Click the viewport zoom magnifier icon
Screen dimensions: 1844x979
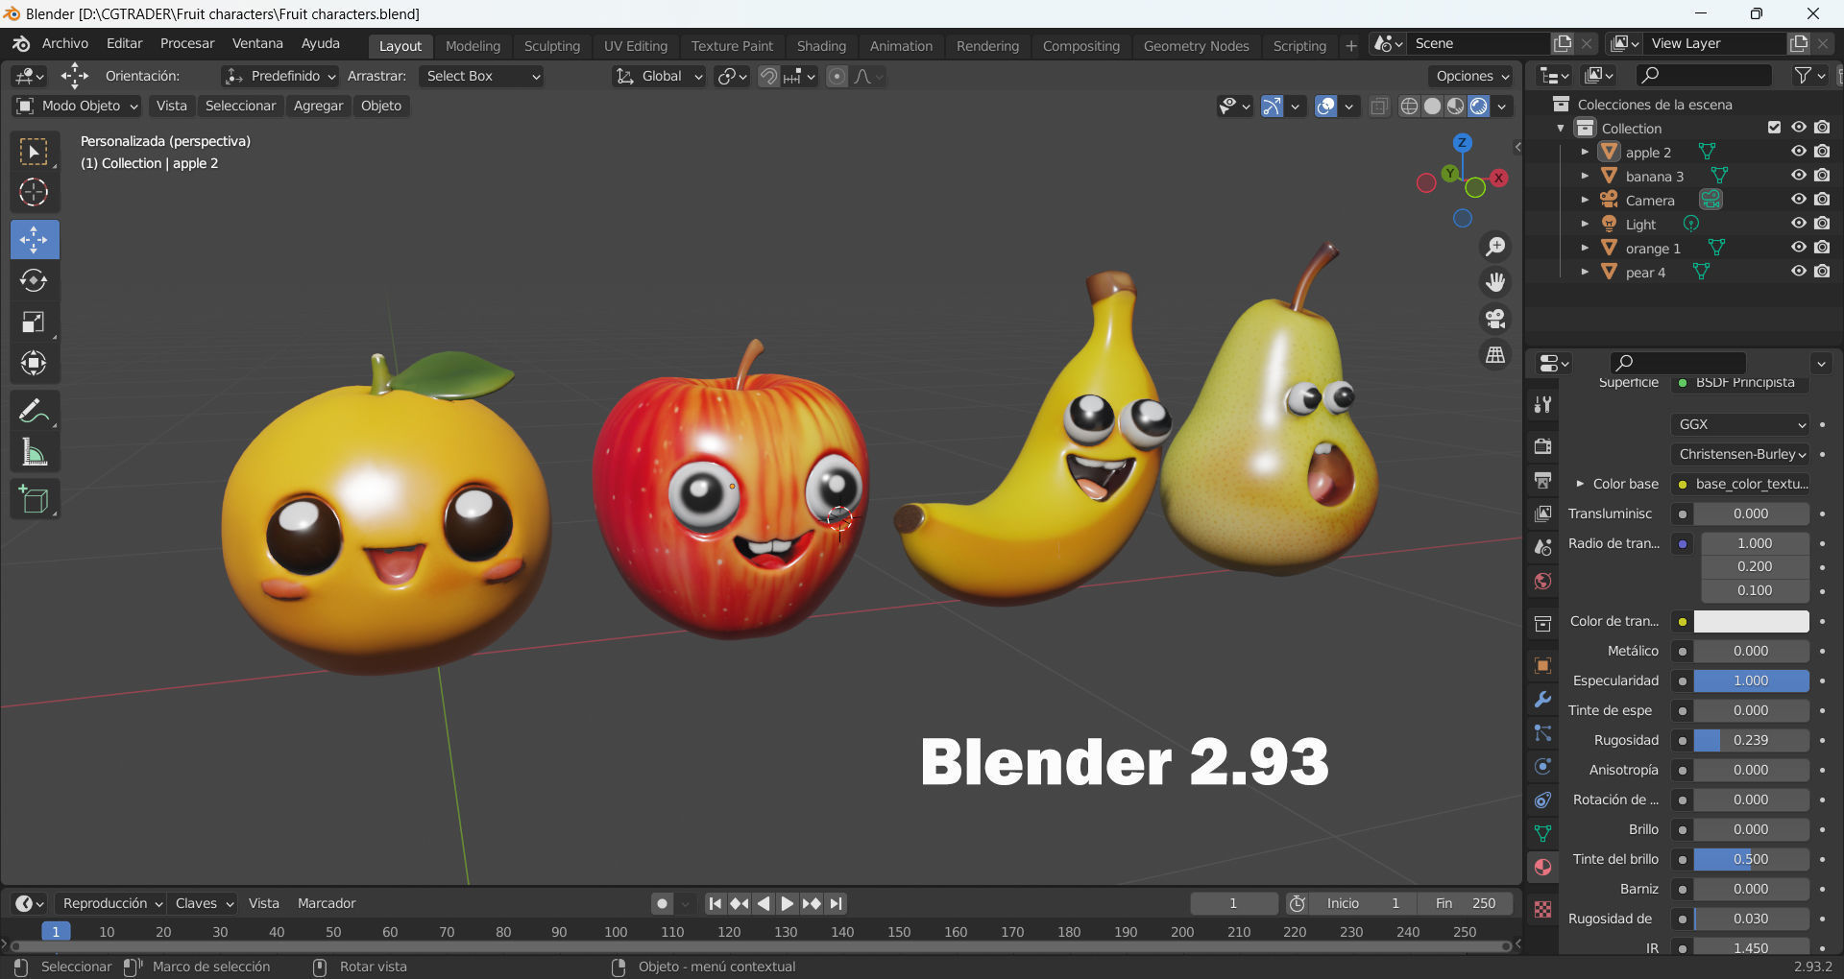(1495, 247)
